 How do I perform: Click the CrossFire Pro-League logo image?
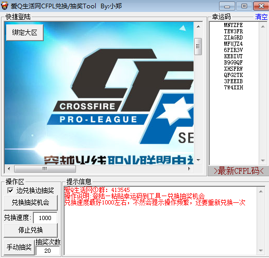pos(120,96)
